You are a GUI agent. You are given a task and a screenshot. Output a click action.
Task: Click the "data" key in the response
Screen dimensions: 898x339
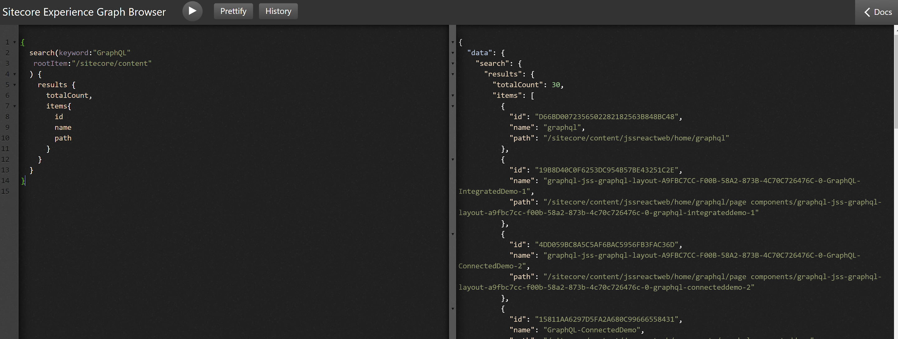point(479,53)
